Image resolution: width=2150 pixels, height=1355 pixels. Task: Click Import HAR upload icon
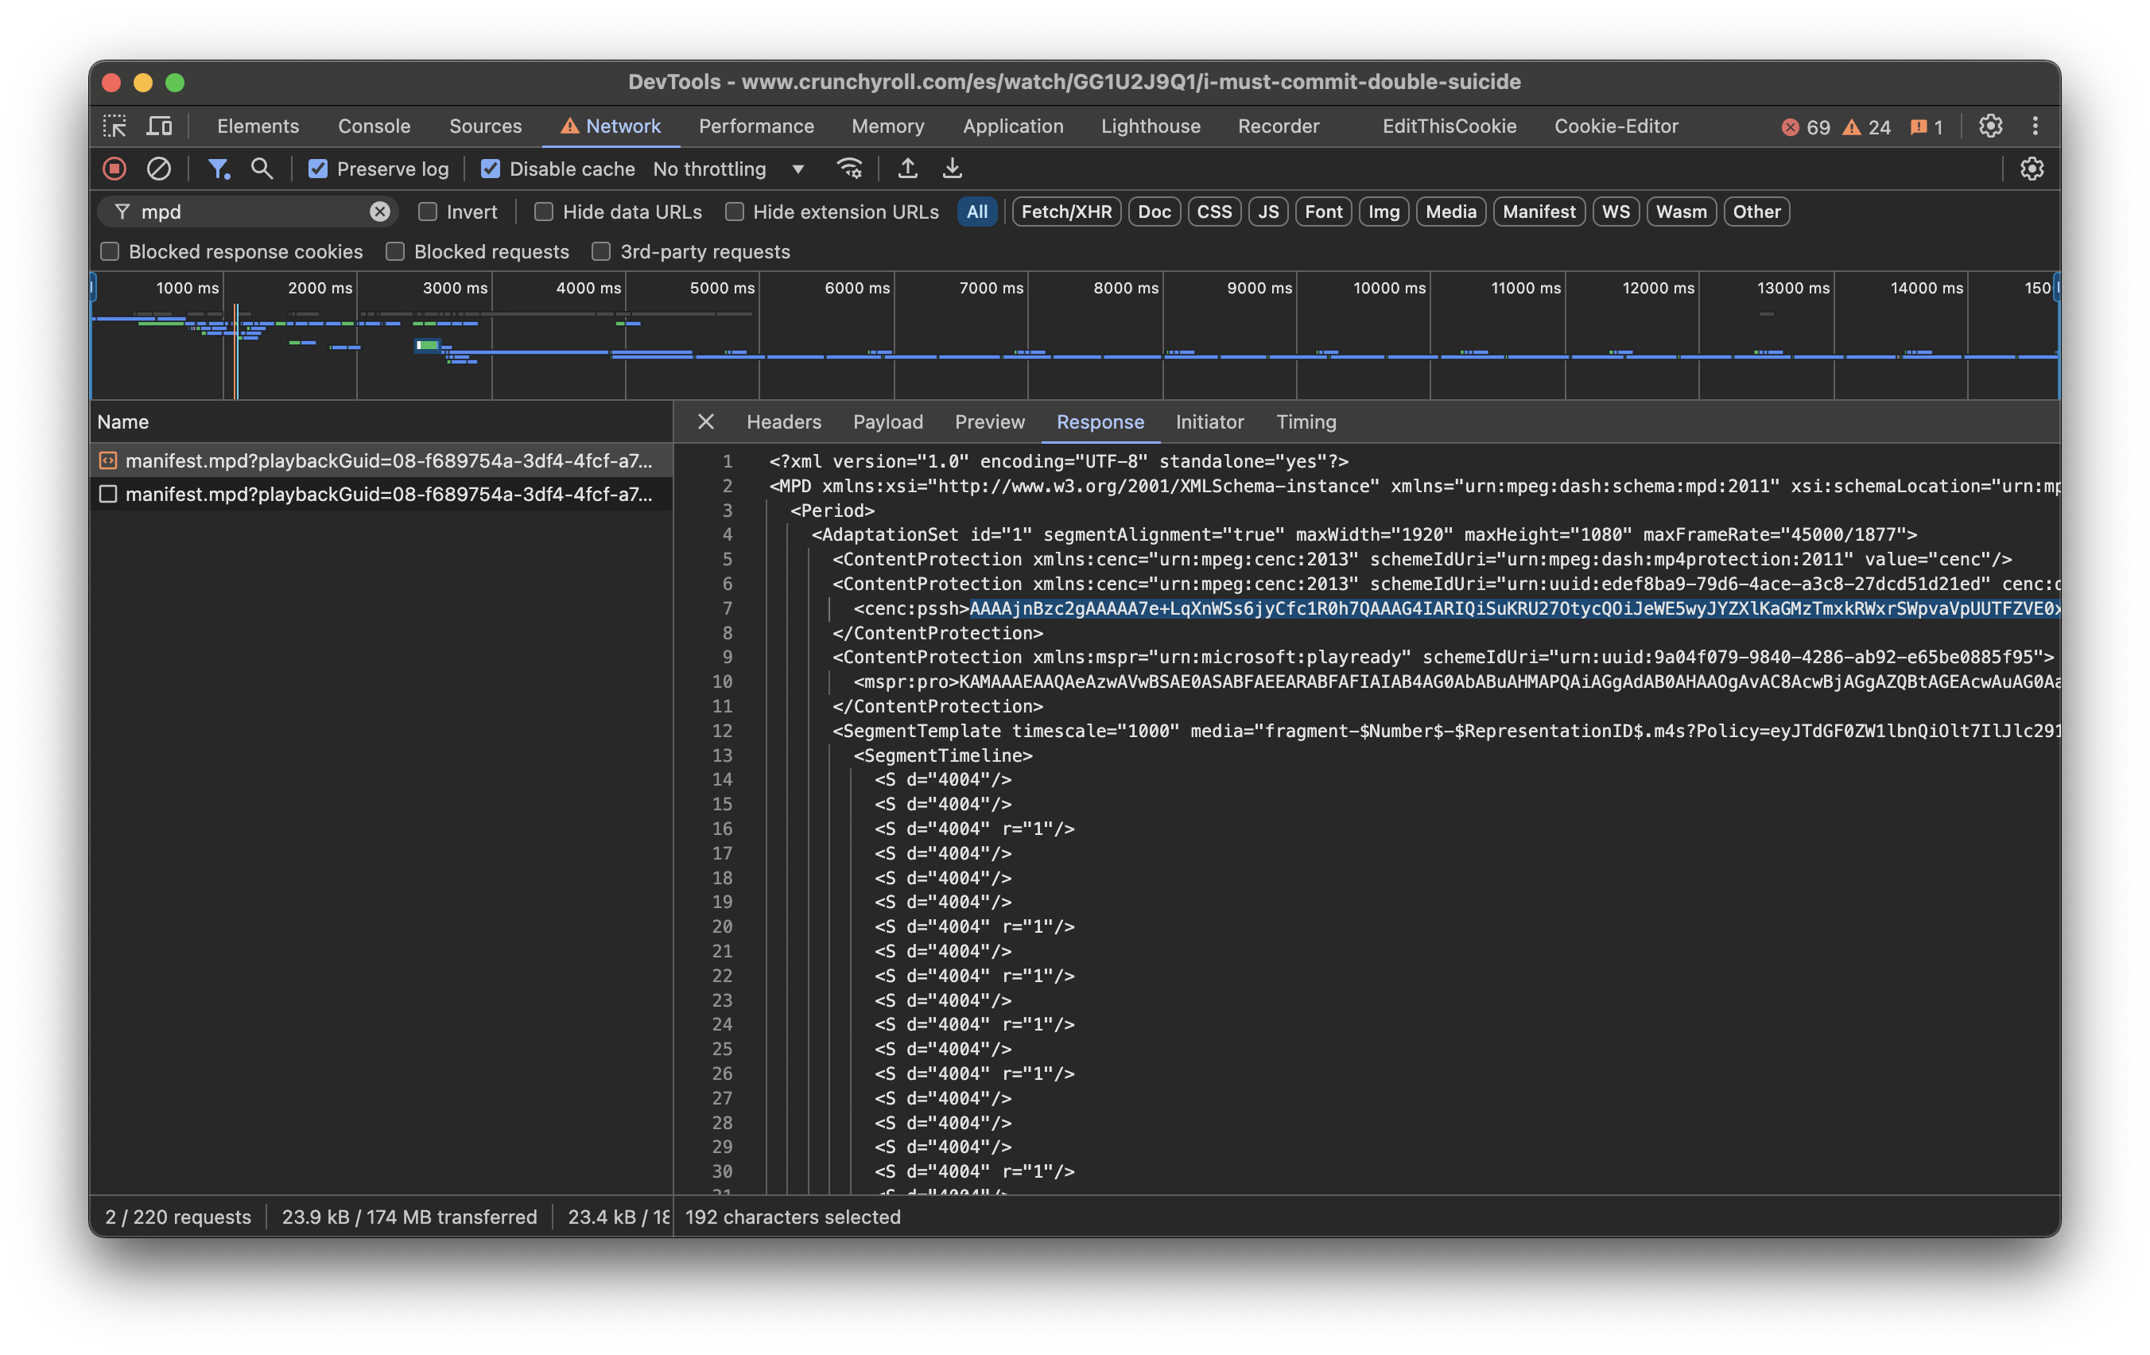[x=907, y=169]
